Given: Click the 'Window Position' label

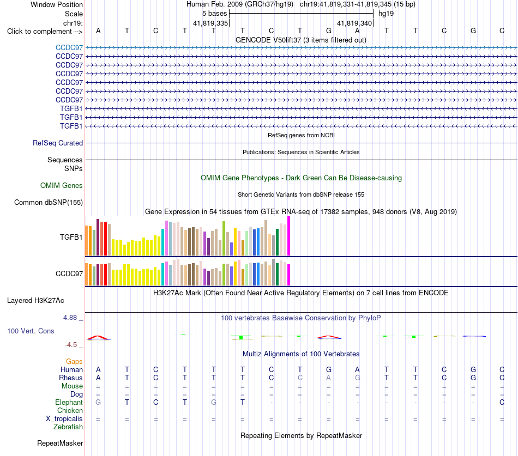Looking at the screenshot, I should (57, 4).
